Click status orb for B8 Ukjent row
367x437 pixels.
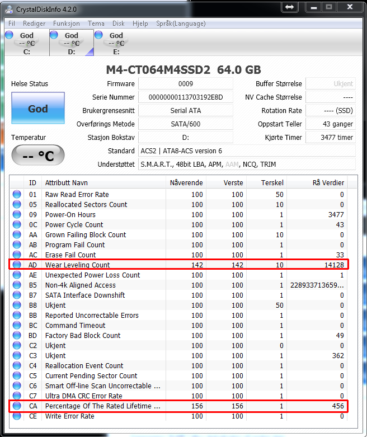click(x=17, y=305)
